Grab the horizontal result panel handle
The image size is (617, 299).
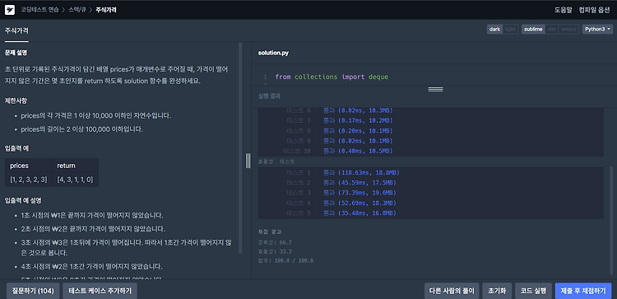pos(435,90)
